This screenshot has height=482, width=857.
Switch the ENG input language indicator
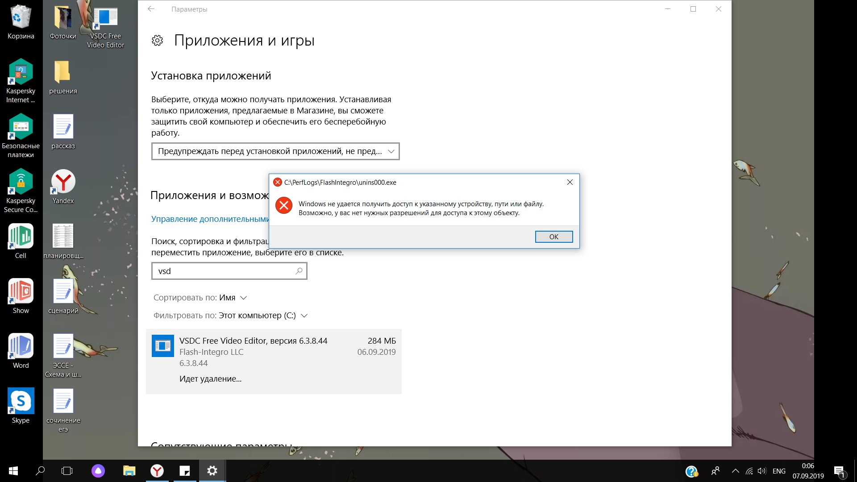coord(779,471)
